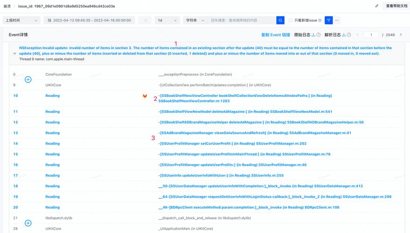This screenshot has height=233, width=410.
Task: Click the GitLab fox icon on frame 10
Action: point(145,96)
